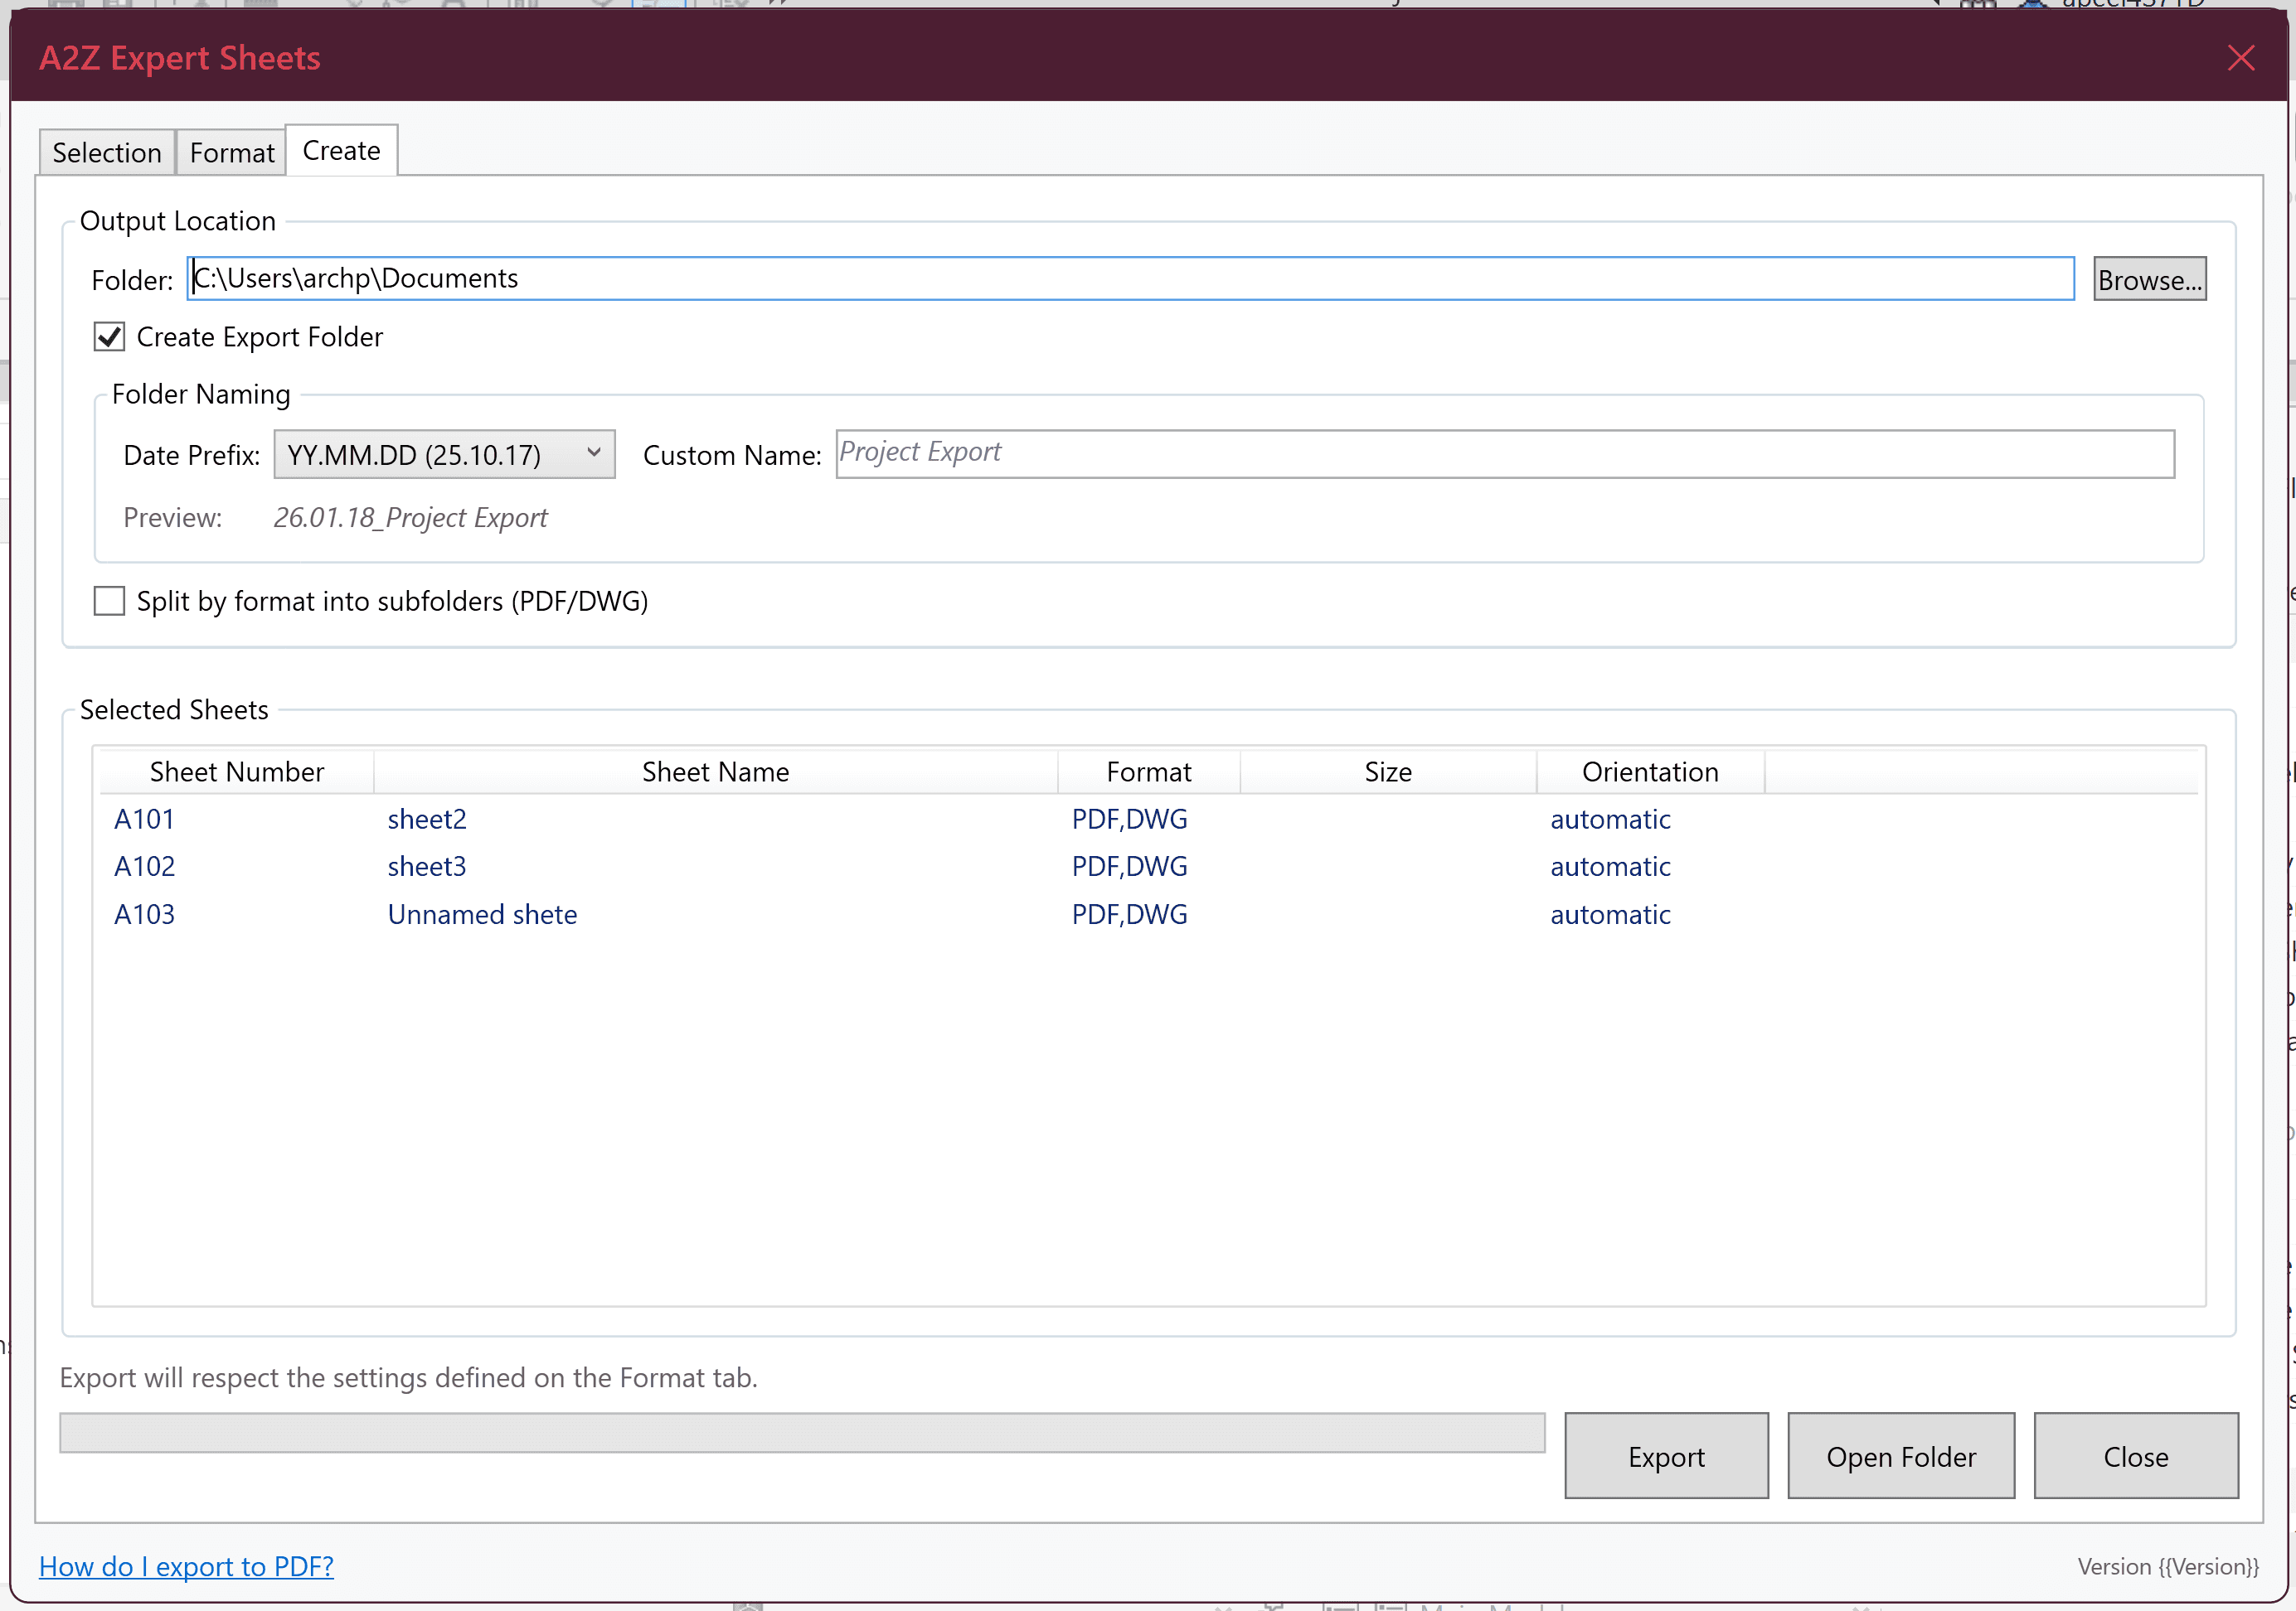Close the A2Z Expert Sheets dialog with X
The width and height of the screenshot is (2296, 1611).
tap(2240, 58)
